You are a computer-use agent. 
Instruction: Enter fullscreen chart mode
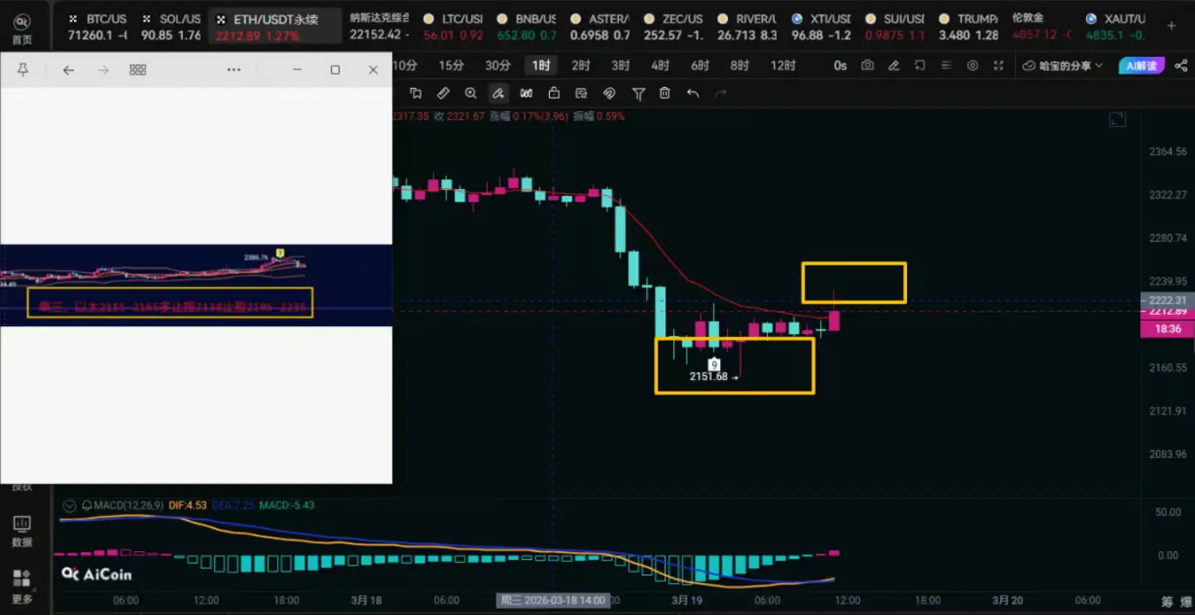coord(999,65)
